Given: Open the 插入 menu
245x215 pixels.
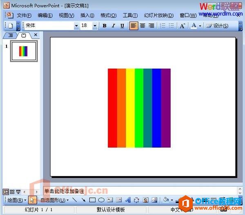Looking at the screenshot, I should pos(87,16).
